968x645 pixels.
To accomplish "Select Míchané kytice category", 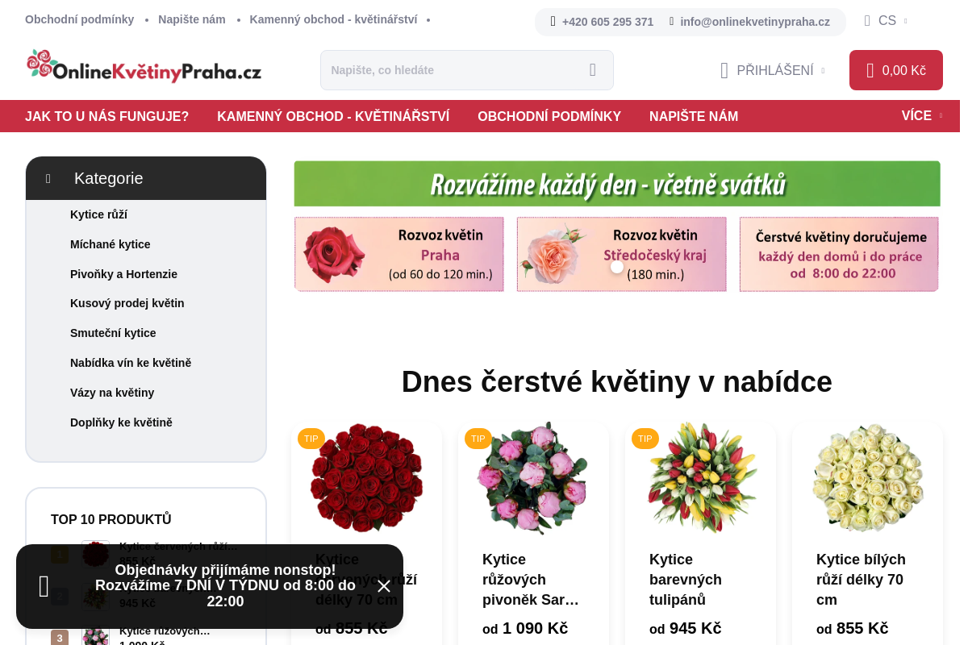I will [111, 244].
